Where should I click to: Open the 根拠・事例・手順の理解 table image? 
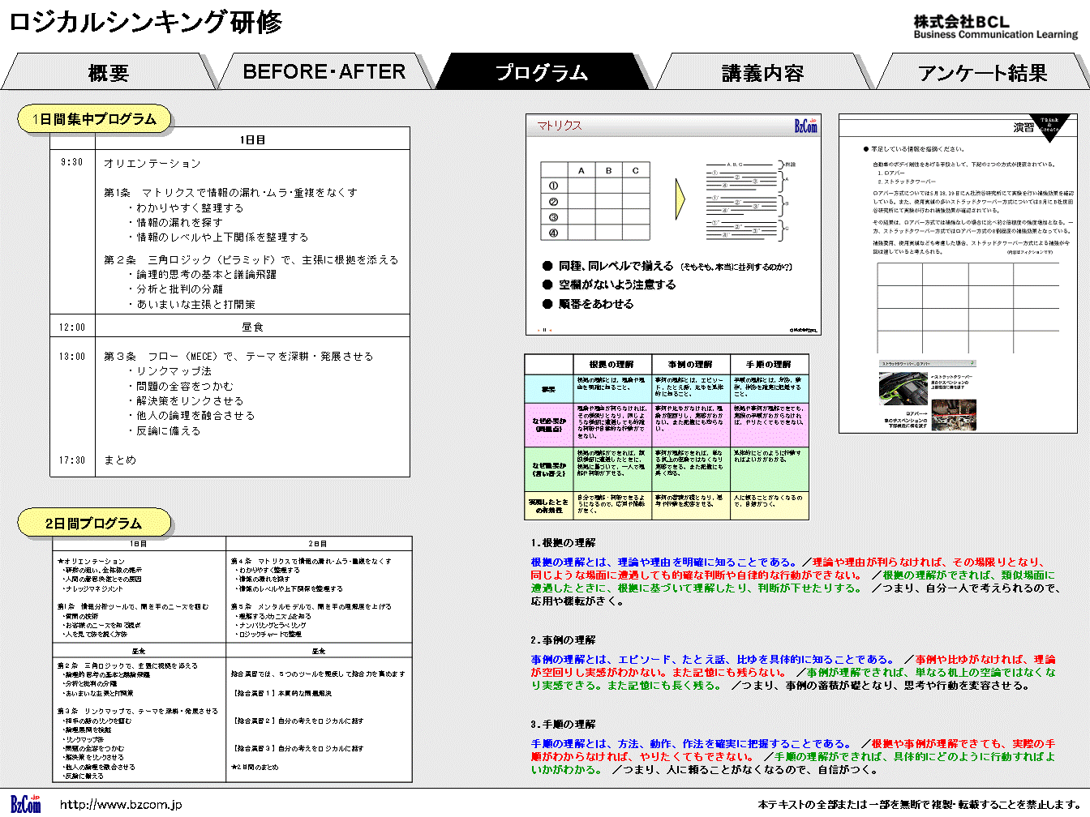(667, 437)
